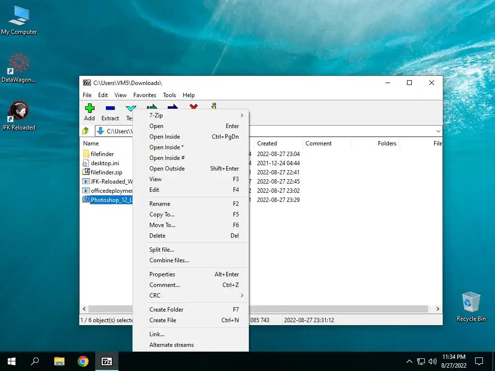This screenshot has width=495, height=371.
Task: Click the yellow Info toolbar icon
Action: [x=214, y=106]
